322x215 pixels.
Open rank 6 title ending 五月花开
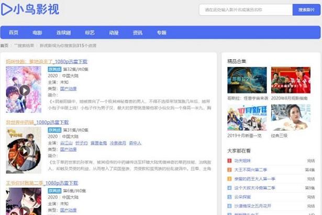point(253,206)
